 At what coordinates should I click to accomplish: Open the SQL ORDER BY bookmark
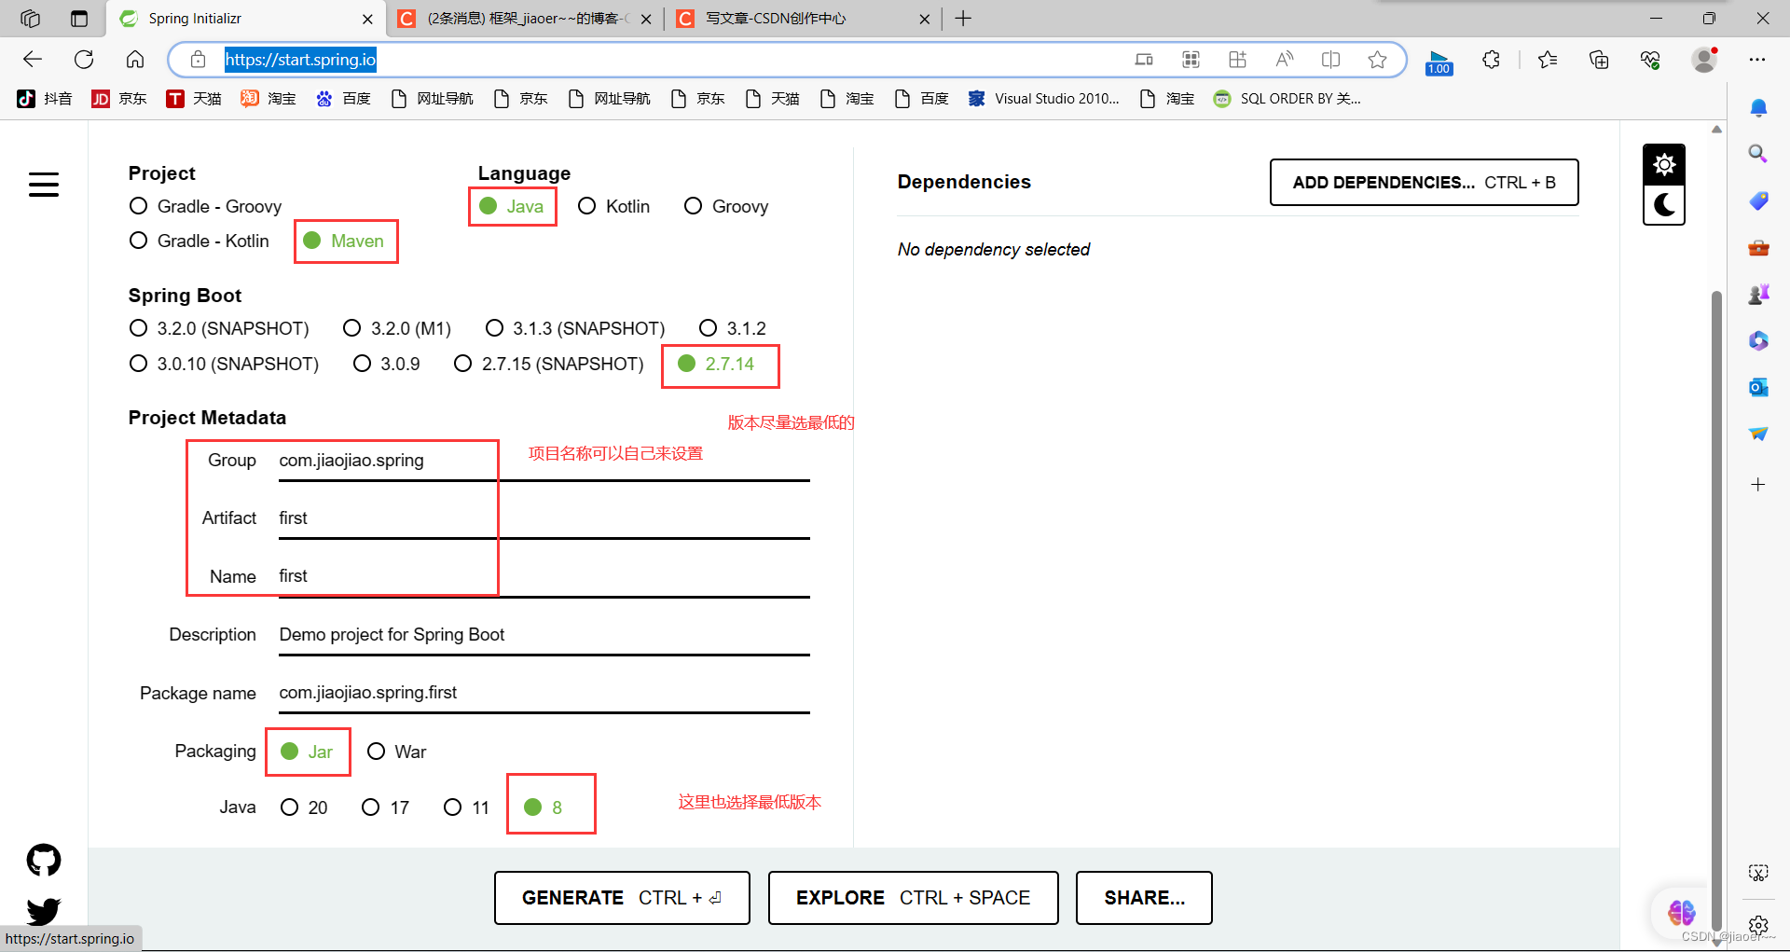(1287, 99)
